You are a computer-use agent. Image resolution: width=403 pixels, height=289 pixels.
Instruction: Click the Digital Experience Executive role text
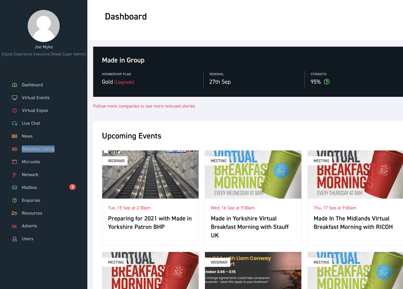[x=44, y=54]
